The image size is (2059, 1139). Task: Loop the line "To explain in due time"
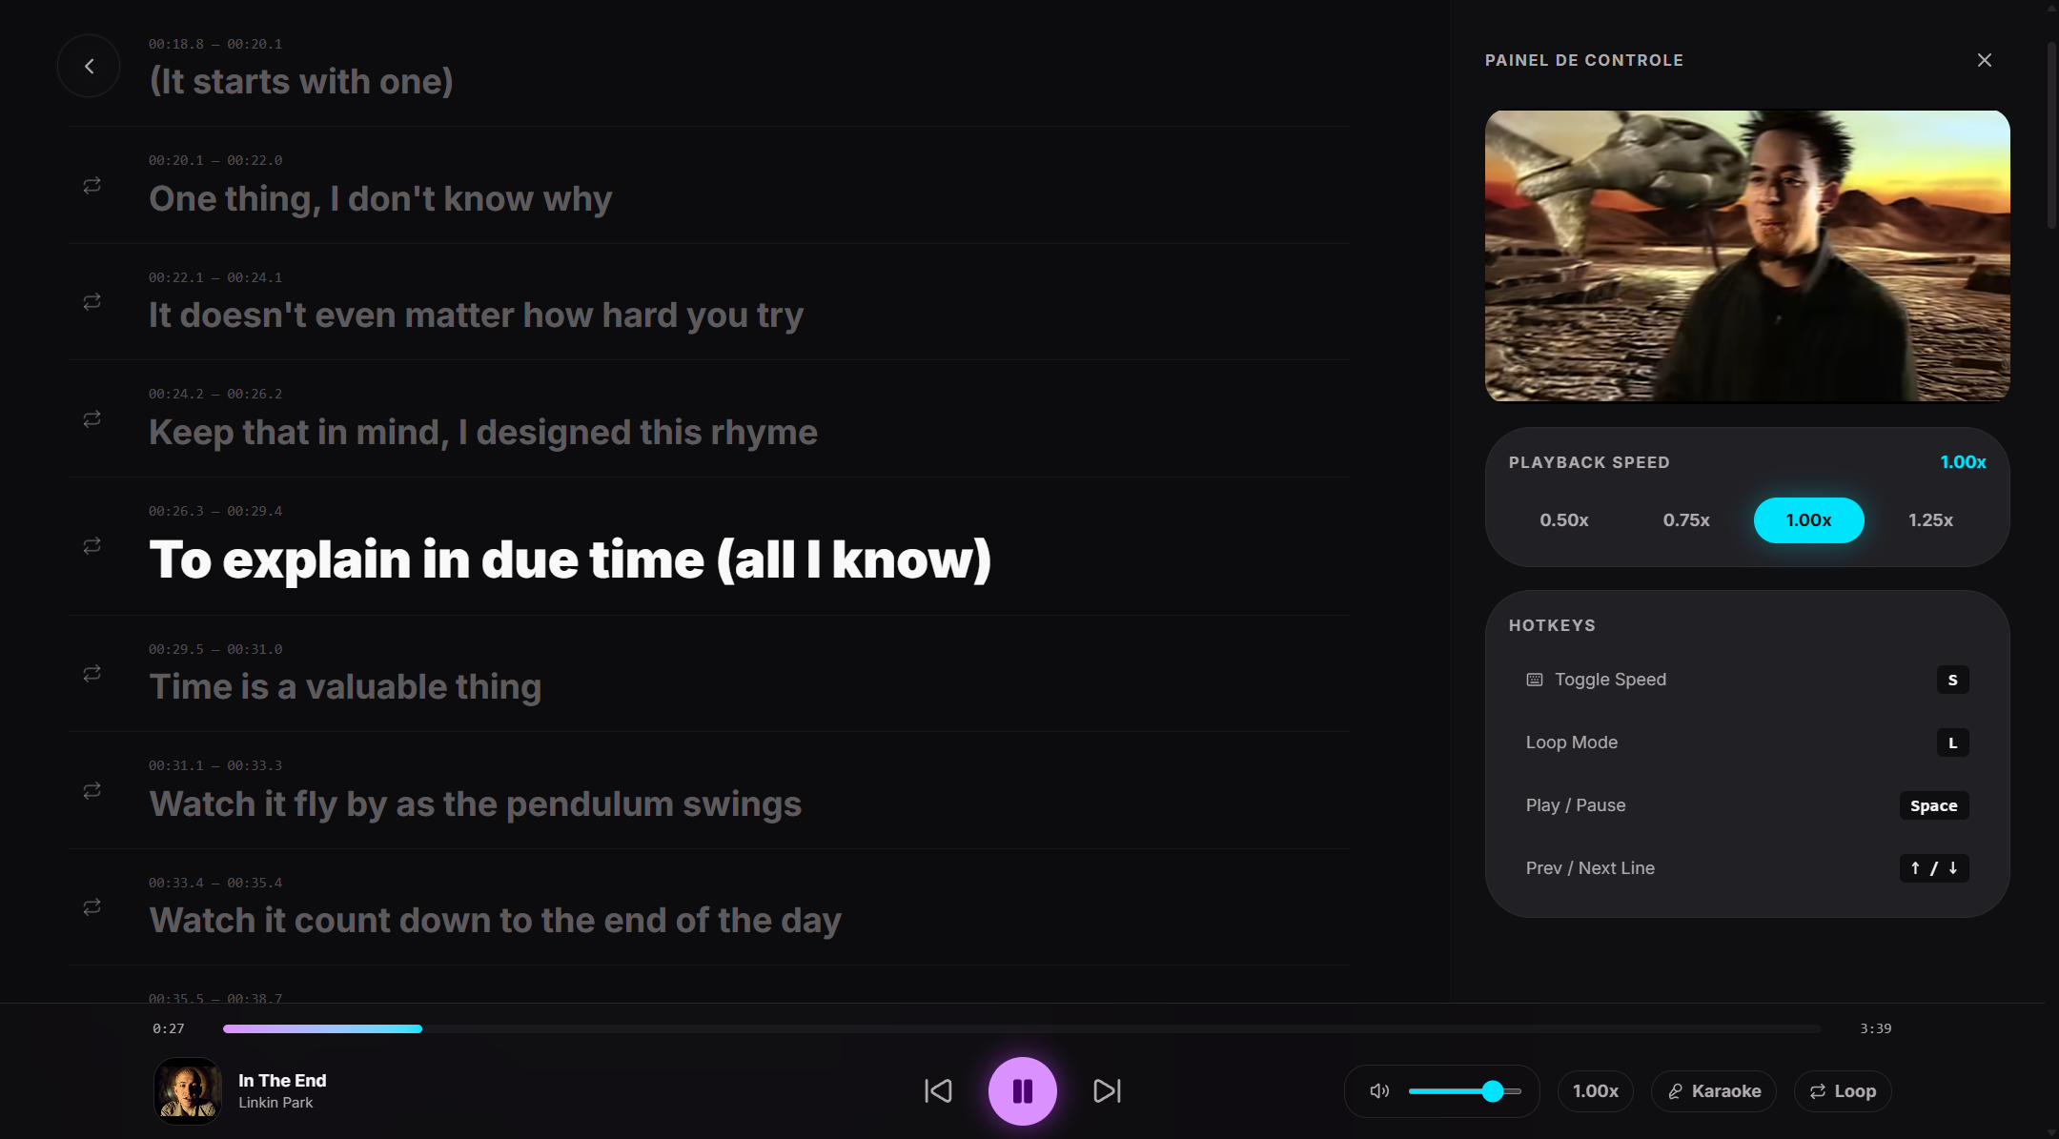[92, 545]
